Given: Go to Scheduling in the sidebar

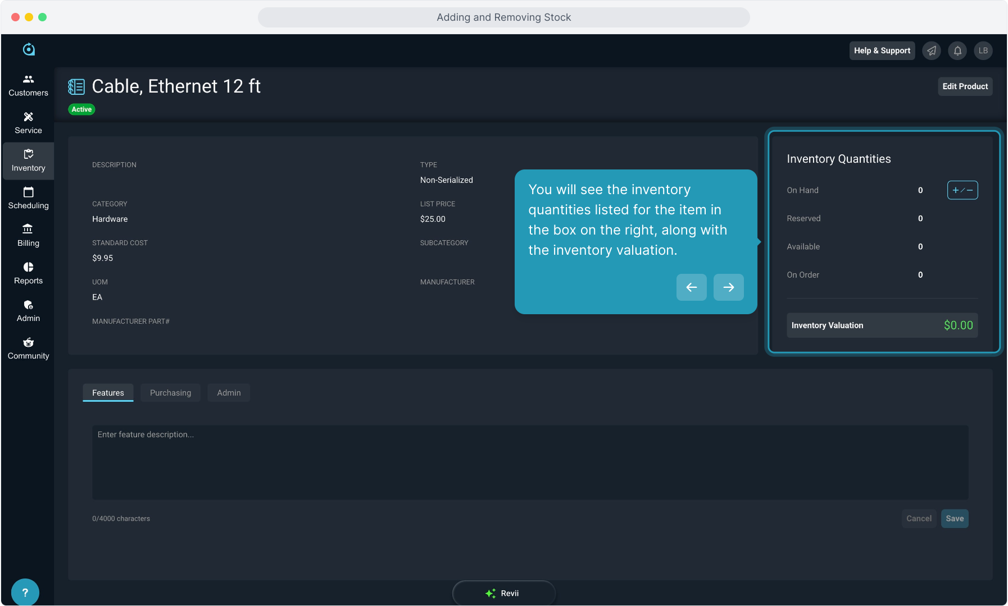Looking at the screenshot, I should (28, 198).
